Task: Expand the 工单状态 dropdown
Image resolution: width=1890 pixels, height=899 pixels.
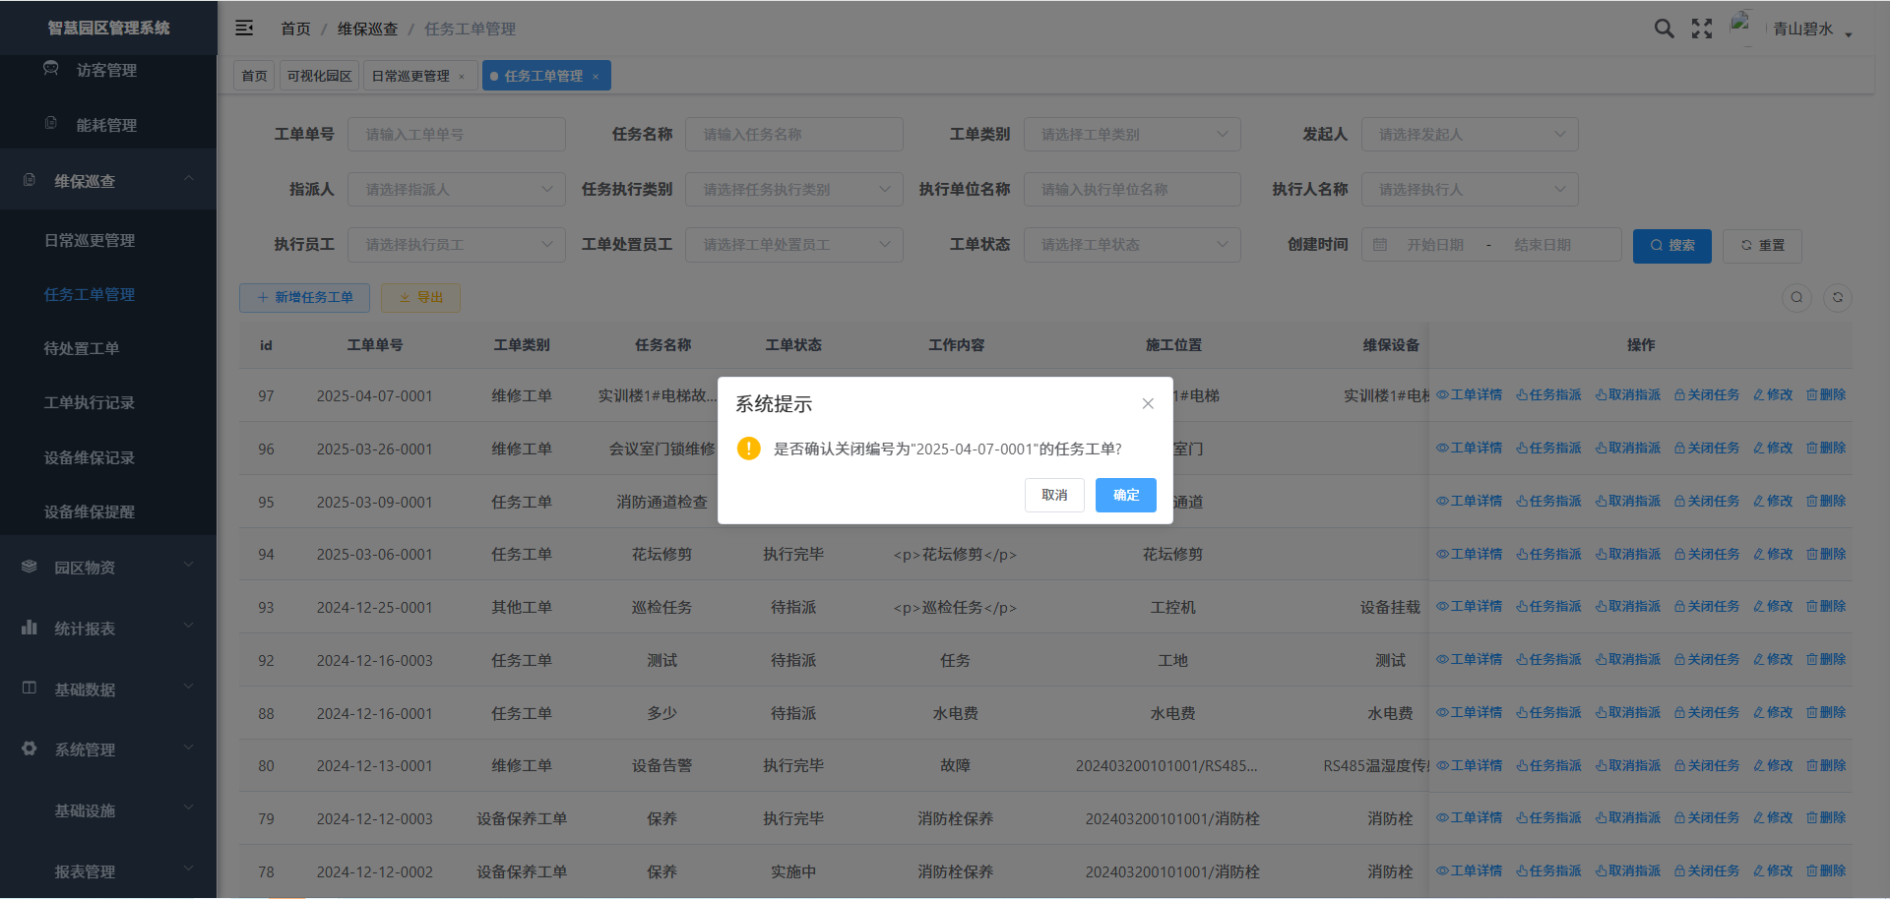Action: (x=1131, y=245)
